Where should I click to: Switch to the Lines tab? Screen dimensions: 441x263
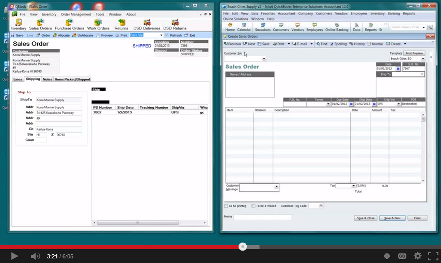[18, 79]
